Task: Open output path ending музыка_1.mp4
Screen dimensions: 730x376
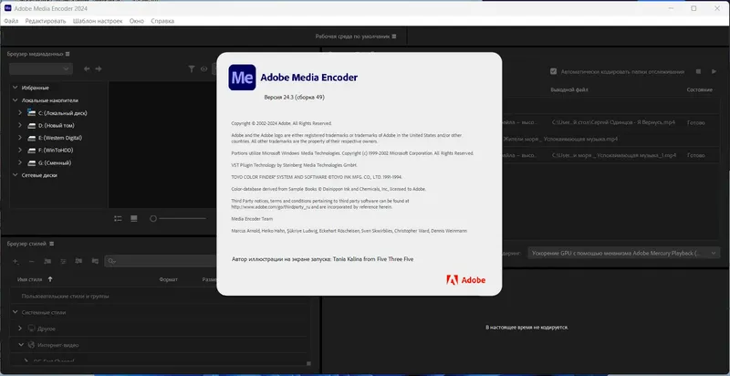Action: (614, 155)
